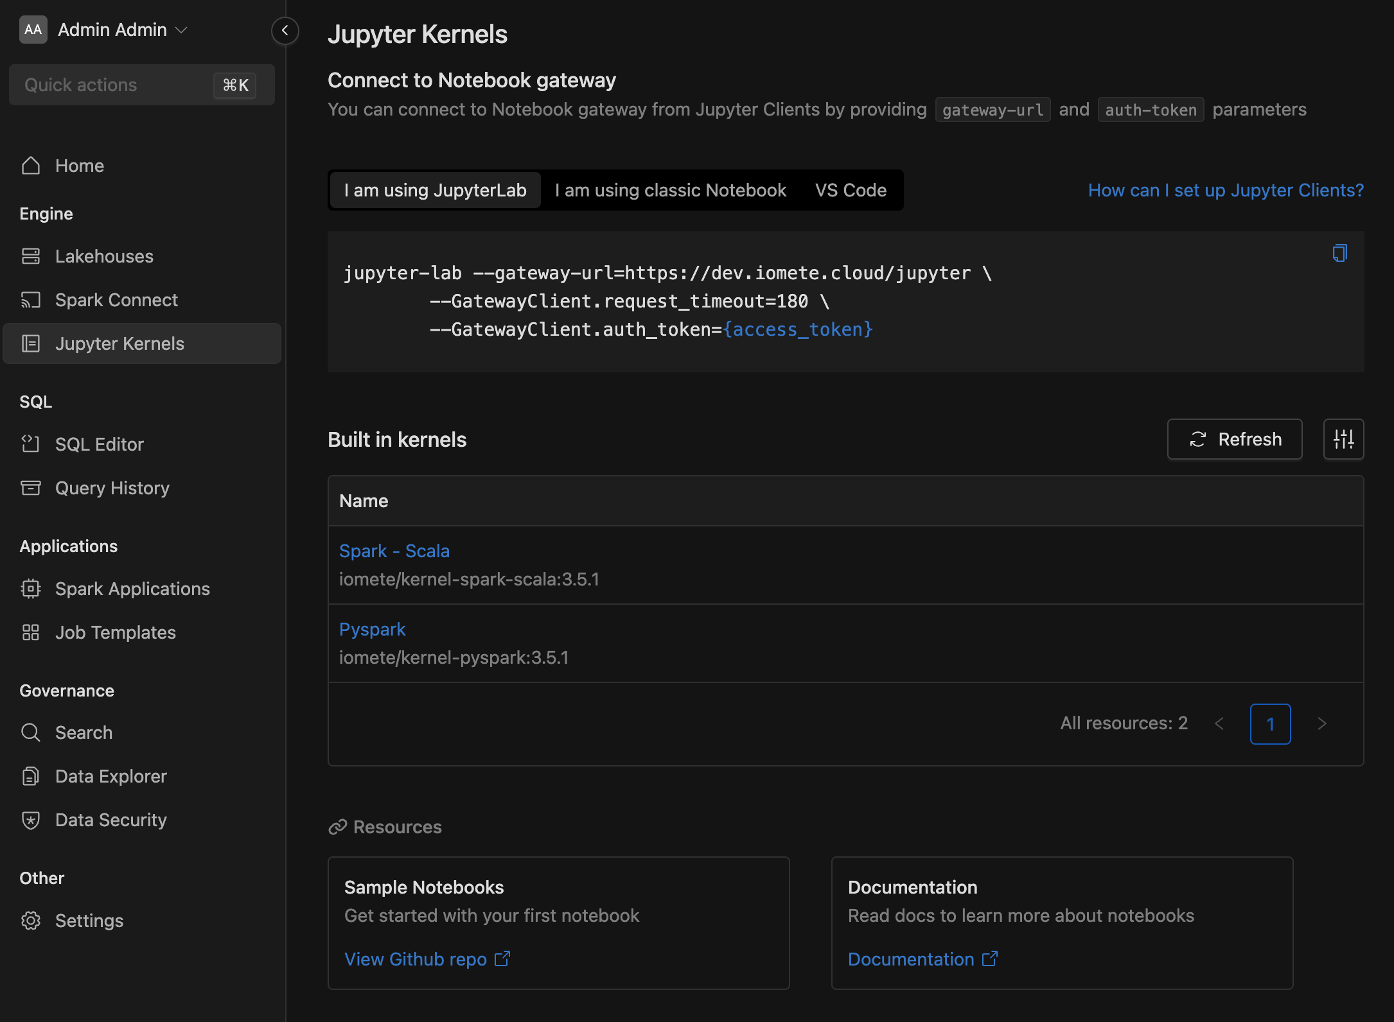Click the {access_token} placeholder

[797, 329]
